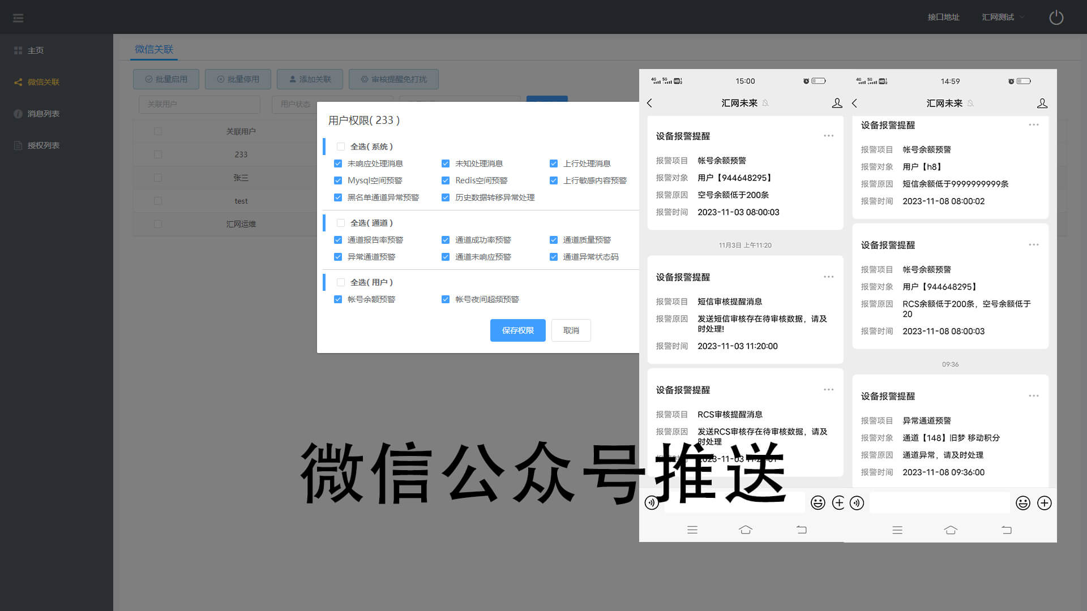Viewport: 1087px width, 611px height.
Task: Toggle the 全选(用户) checkbox
Action: coord(341,282)
